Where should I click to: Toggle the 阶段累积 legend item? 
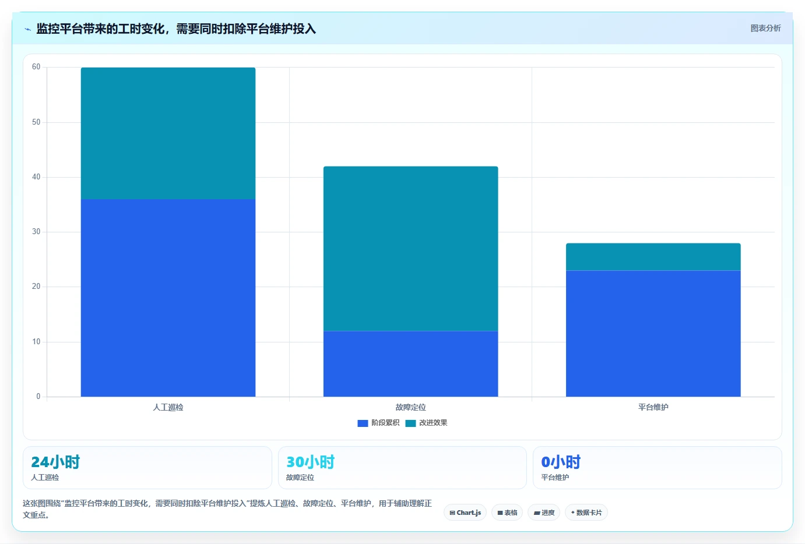click(378, 423)
